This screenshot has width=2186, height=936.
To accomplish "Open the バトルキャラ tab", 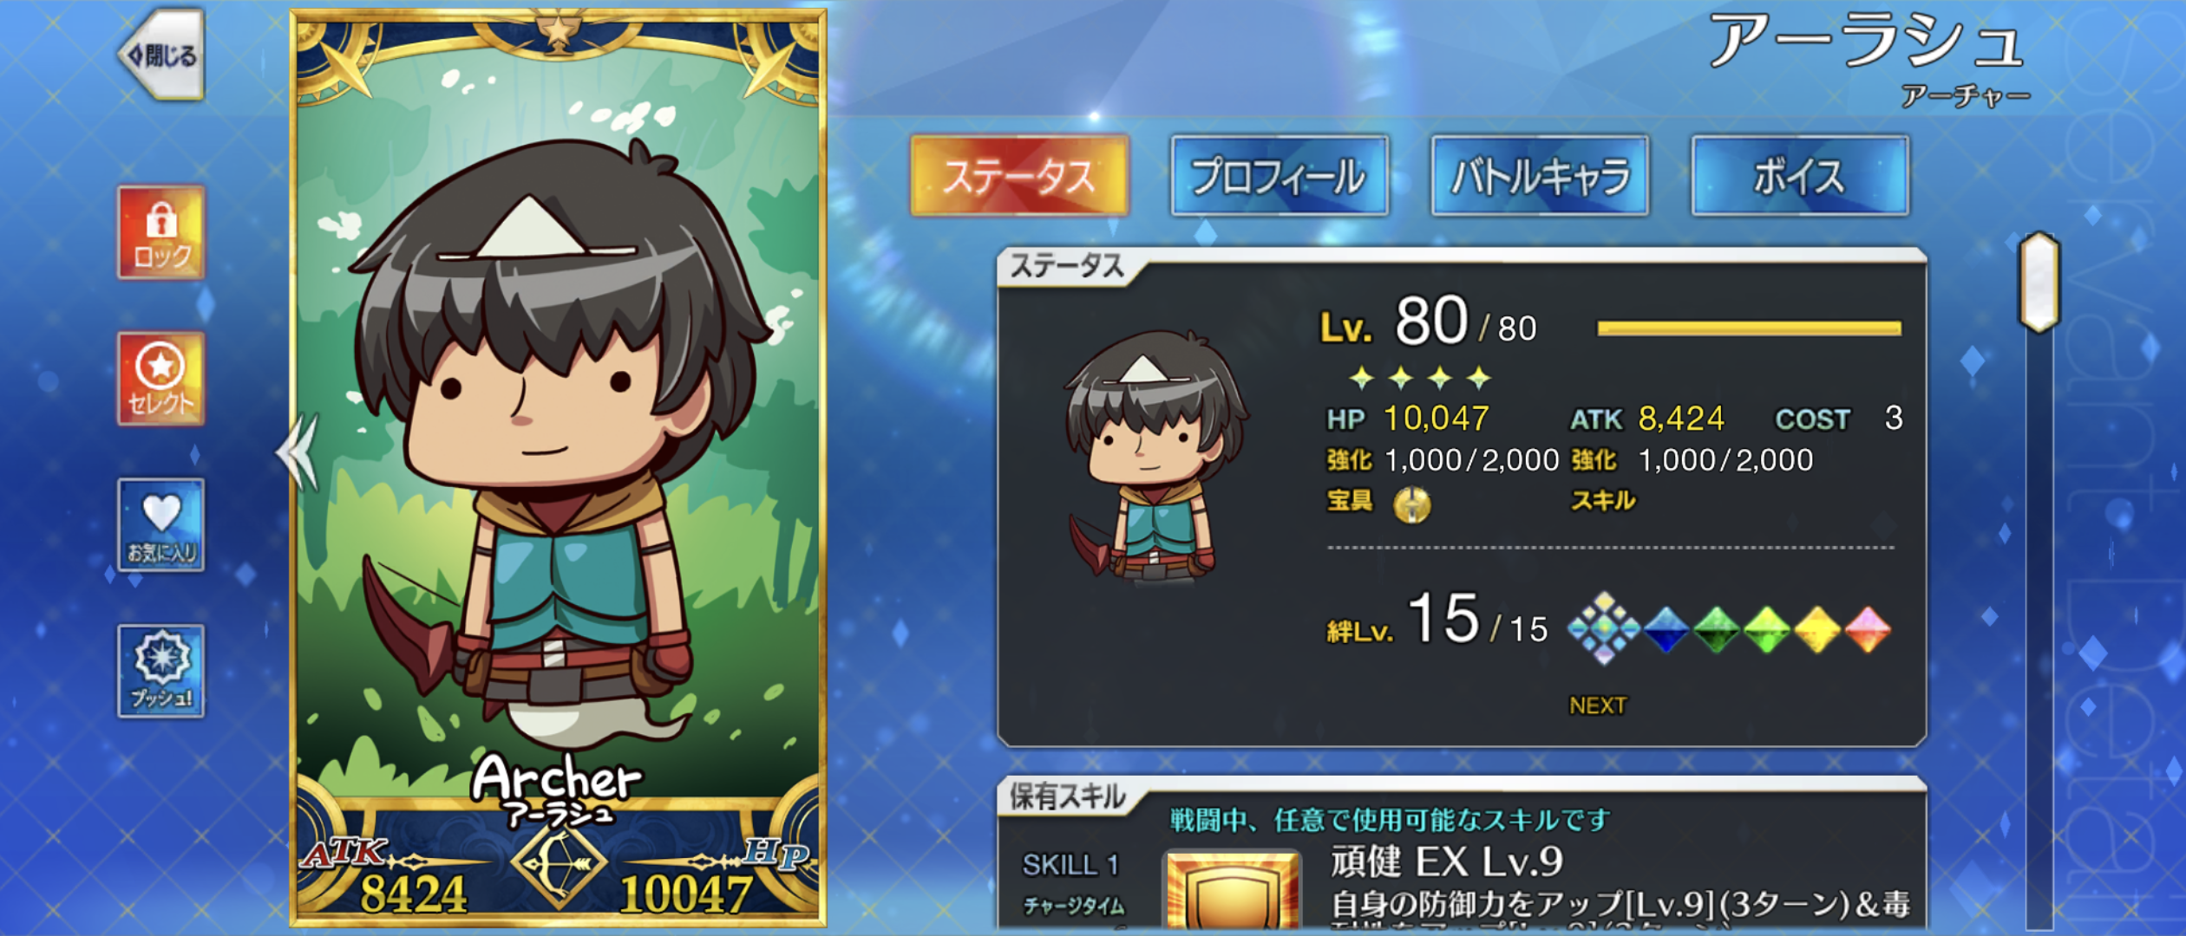I will tap(1540, 176).
